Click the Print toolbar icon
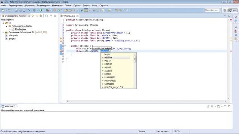239x134 pixels. pos(24,10)
